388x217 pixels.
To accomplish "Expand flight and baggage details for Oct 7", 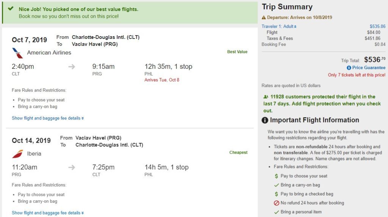I will click(x=48, y=118).
